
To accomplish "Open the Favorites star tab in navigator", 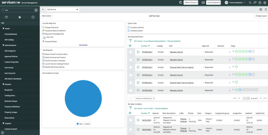I will point(20,17).
